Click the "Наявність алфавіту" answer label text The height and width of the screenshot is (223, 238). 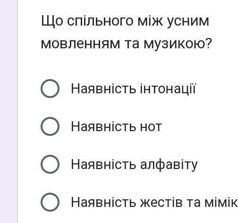pos(134,165)
